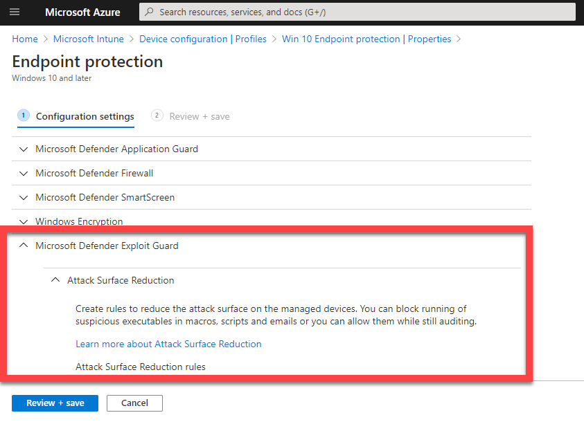584x424 pixels.
Task: Switch to the Review + save step tab
Action: tap(199, 116)
